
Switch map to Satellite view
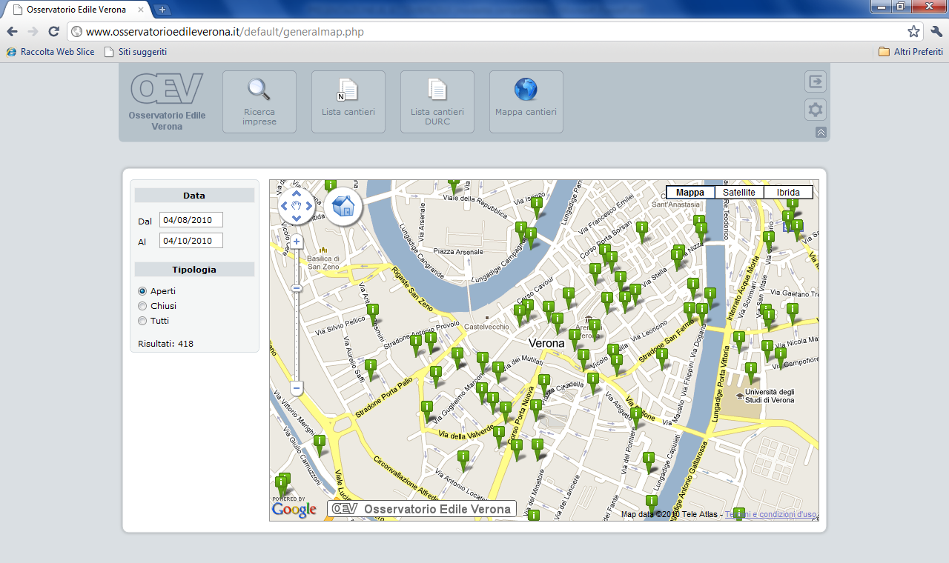(739, 193)
